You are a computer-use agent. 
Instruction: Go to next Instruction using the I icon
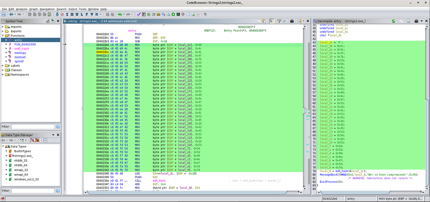click(67, 14)
